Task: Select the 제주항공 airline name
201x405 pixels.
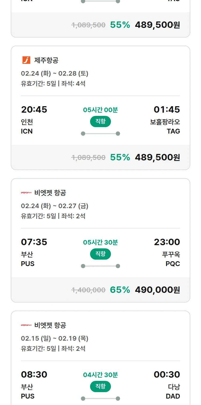Action: [x=46, y=60]
